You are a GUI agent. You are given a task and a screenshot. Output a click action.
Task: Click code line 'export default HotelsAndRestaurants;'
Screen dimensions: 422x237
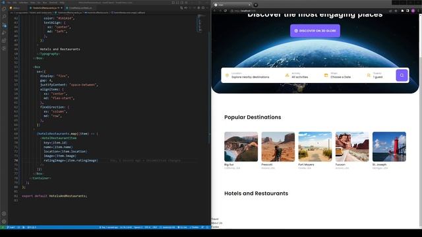[55, 196]
